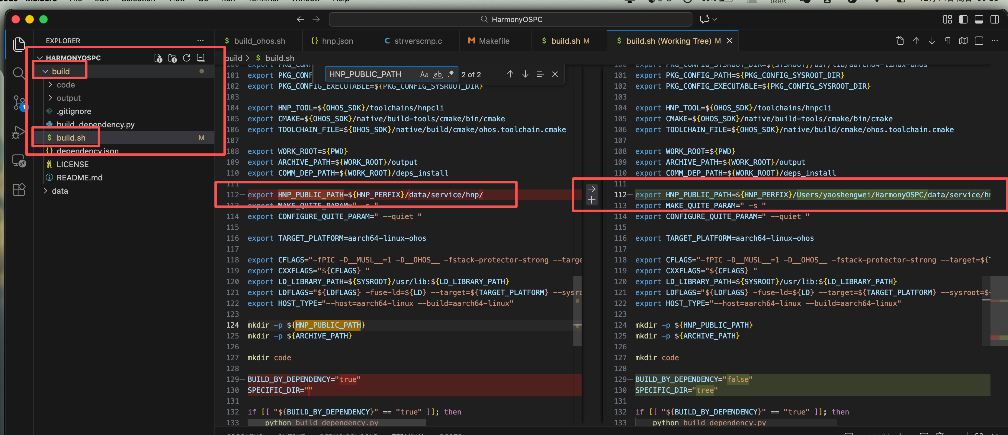The height and width of the screenshot is (435, 1008).
Task: Open the Run and Debug view
Action: 18,132
